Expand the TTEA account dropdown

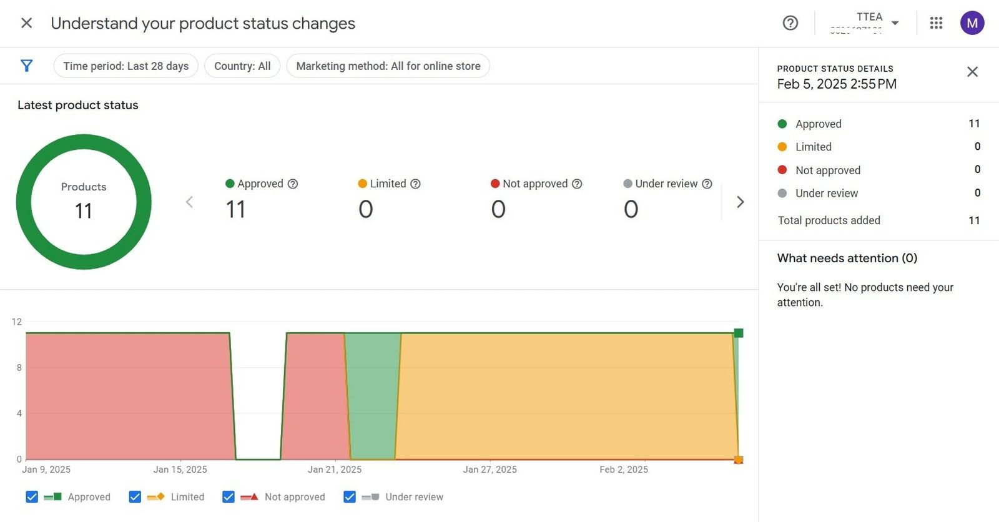click(x=895, y=23)
